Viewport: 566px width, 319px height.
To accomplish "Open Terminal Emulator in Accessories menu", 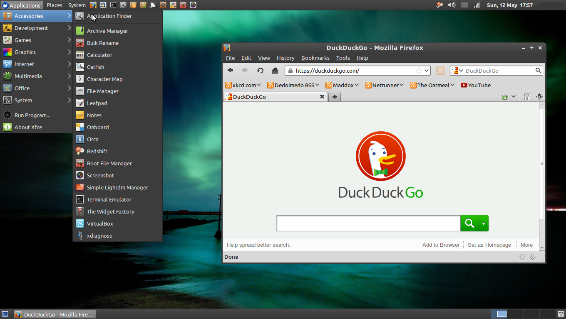I will [117, 199].
